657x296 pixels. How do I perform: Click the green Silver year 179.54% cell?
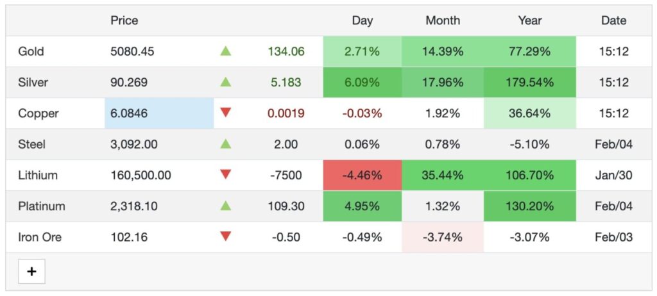click(x=530, y=83)
